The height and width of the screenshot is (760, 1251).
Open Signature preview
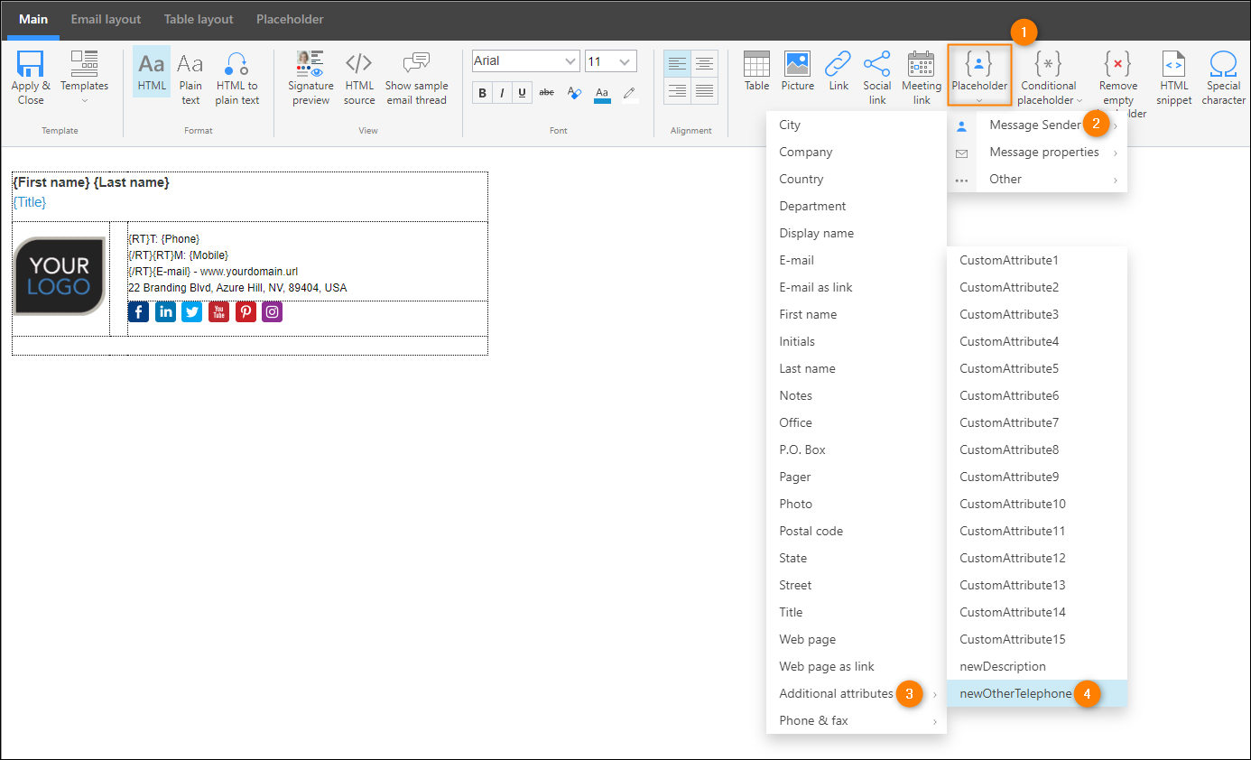point(310,77)
